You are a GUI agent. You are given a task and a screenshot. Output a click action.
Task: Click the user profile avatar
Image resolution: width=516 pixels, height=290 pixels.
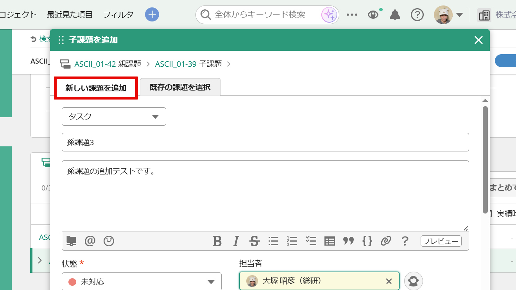443,15
